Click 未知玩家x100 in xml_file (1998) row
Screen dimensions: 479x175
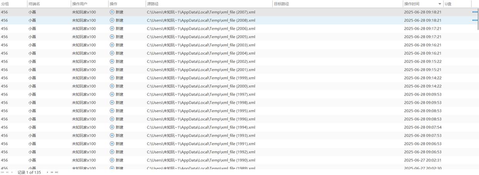point(84,103)
